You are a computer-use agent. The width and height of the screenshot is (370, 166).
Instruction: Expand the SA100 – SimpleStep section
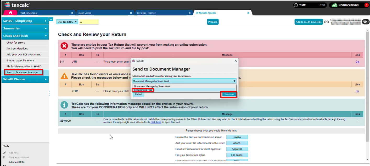(24, 21)
